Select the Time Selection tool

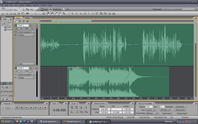tap(23, 9)
